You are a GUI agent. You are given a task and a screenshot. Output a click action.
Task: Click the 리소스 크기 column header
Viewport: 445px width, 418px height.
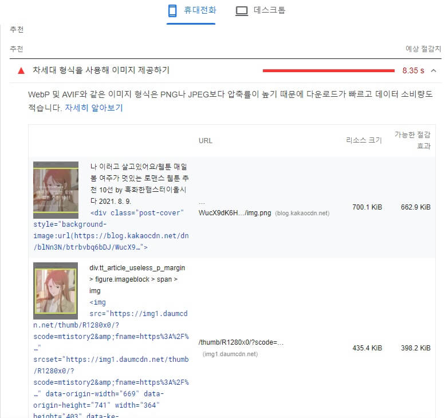click(x=364, y=140)
